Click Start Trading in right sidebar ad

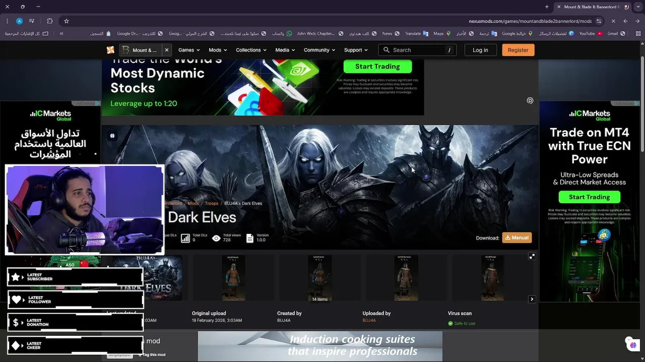(589, 197)
